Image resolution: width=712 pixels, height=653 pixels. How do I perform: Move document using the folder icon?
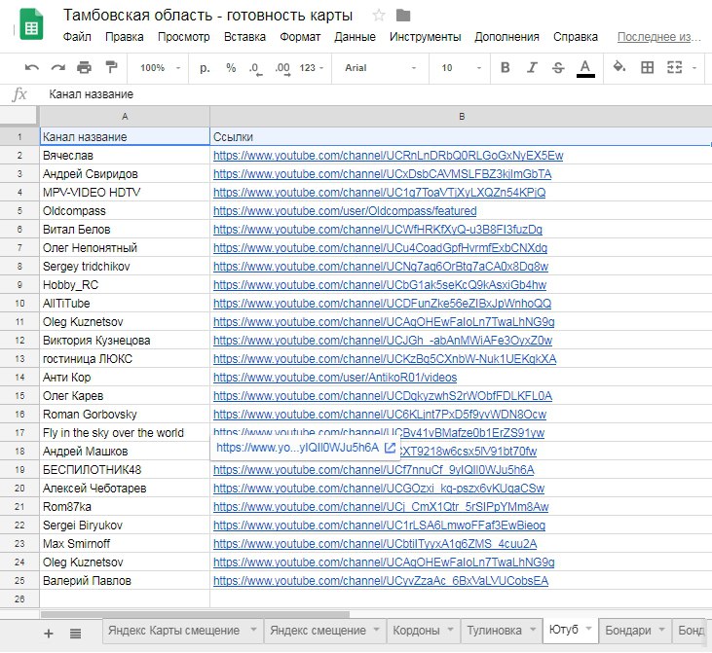(x=403, y=16)
